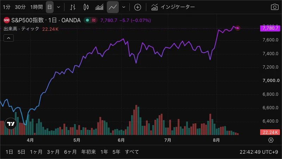This screenshot has width=282, height=159.
Task: Click the 6,800.0 price axis label
Action: coord(270,94)
